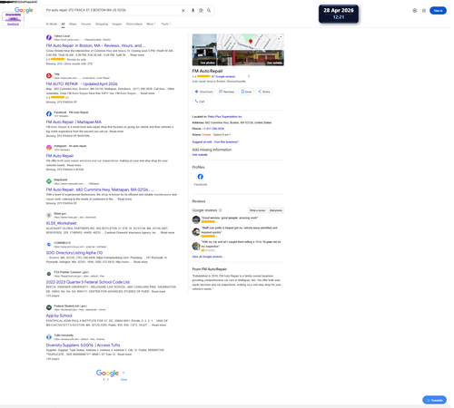Click the Facebook result favicon
Viewport: 454px width, 408px height.
pos(49,114)
